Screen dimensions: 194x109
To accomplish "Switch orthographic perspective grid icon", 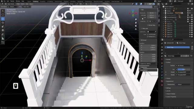I will 136,29.
